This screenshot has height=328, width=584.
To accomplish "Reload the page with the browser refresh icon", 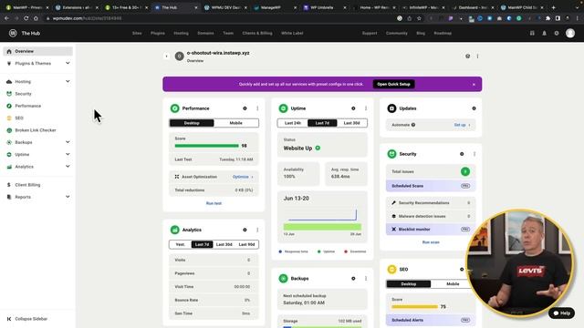I will [26, 18].
